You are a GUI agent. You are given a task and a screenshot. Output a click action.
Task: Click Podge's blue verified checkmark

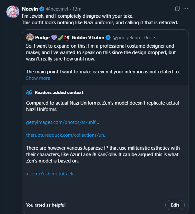(x=108, y=37)
